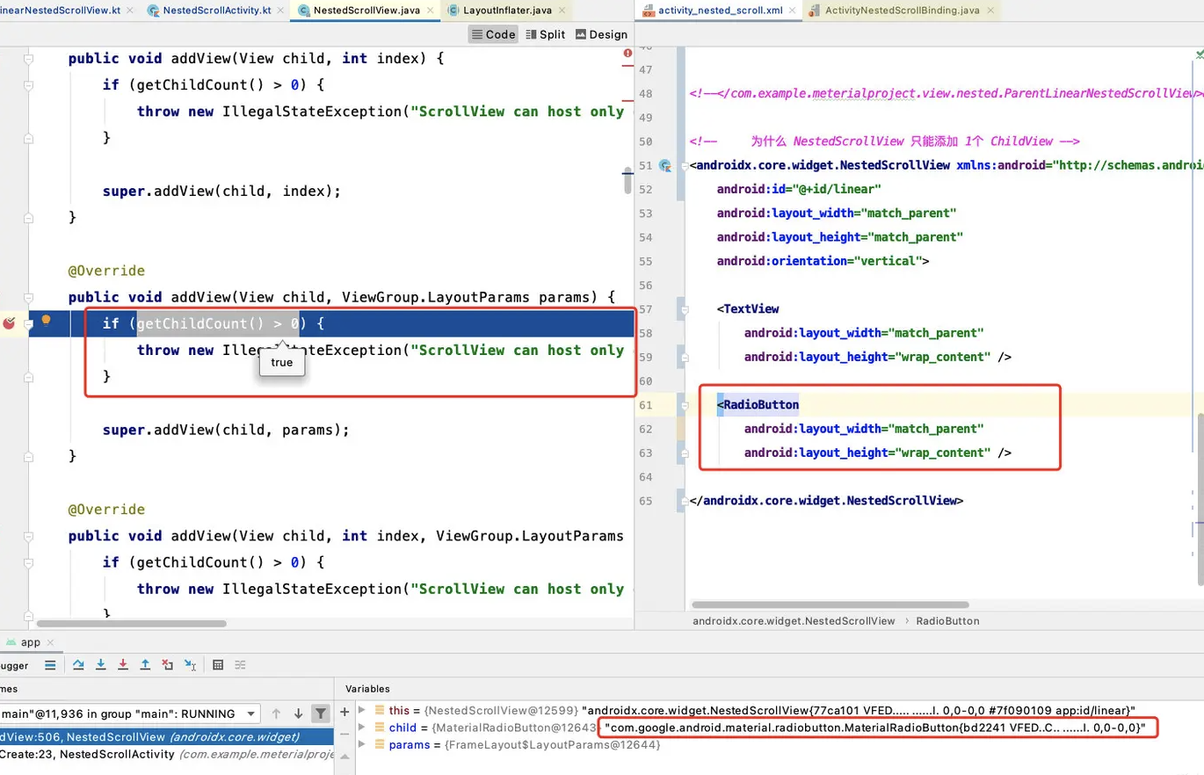
Task: Click the Drop Frame debugger icon
Action: click(x=167, y=665)
